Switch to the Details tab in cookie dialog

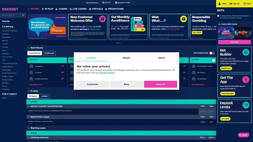coord(126,58)
